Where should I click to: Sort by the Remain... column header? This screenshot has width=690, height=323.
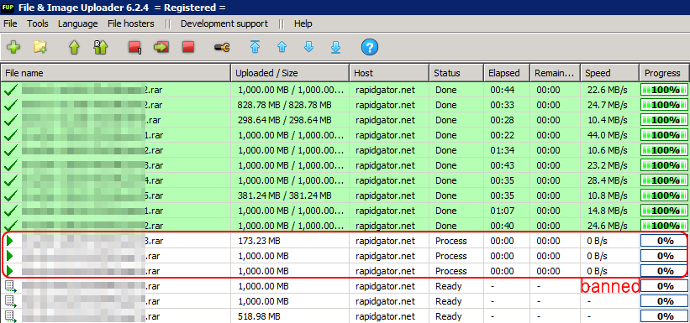[556, 73]
